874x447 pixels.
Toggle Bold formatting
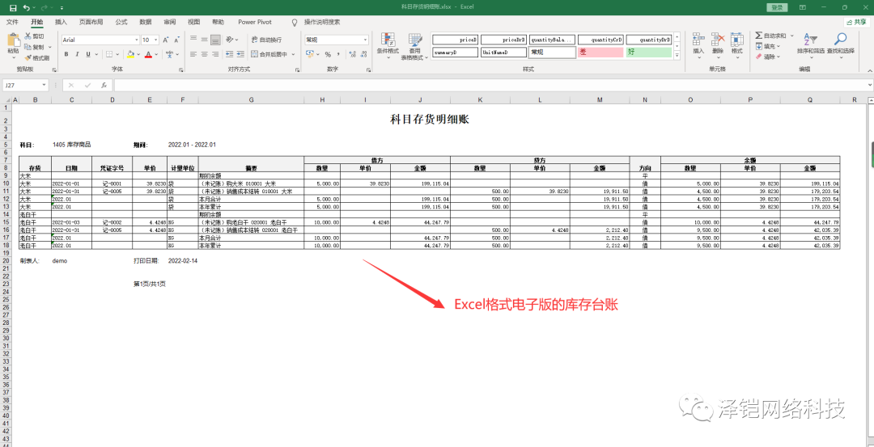pyautogui.click(x=66, y=54)
